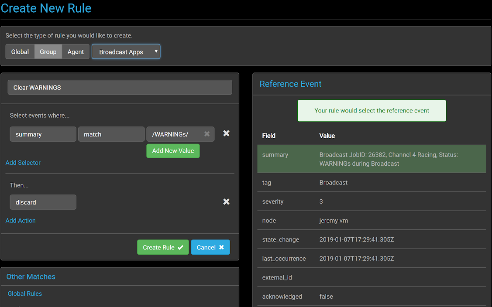This screenshot has width=492, height=307.
Task: Remove the discard action row
Action: coord(226,201)
